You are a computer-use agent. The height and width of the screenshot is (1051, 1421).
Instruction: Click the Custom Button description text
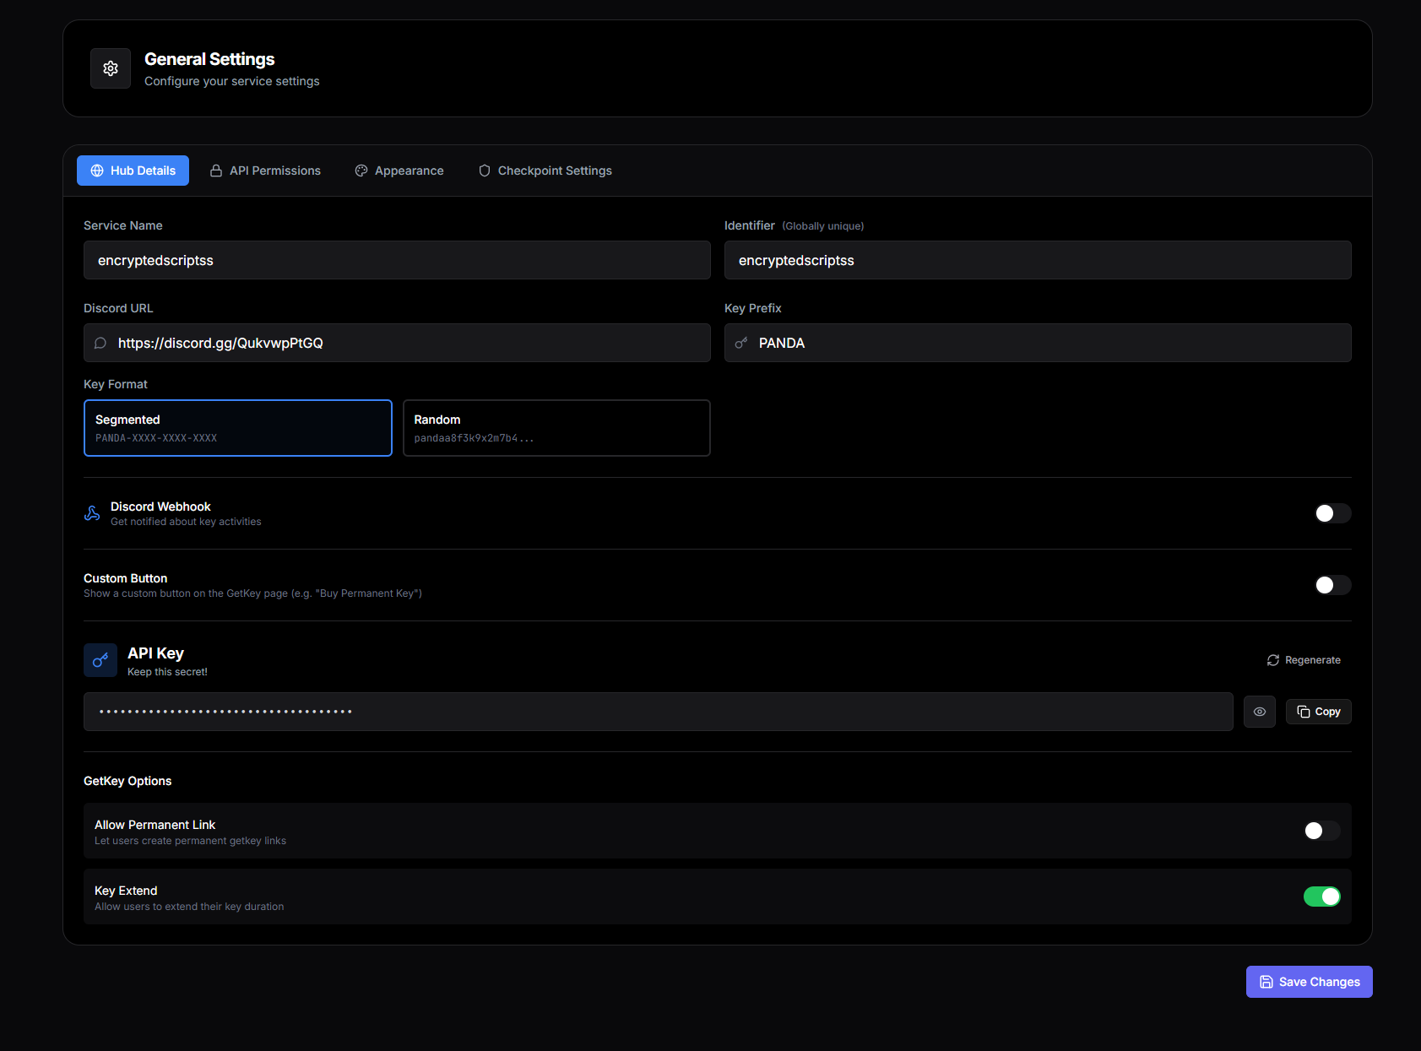pos(252,593)
